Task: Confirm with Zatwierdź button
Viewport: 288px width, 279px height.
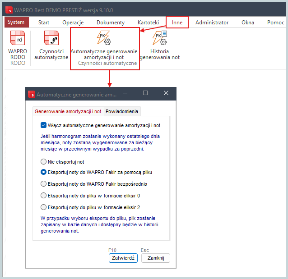Action: pos(123,258)
